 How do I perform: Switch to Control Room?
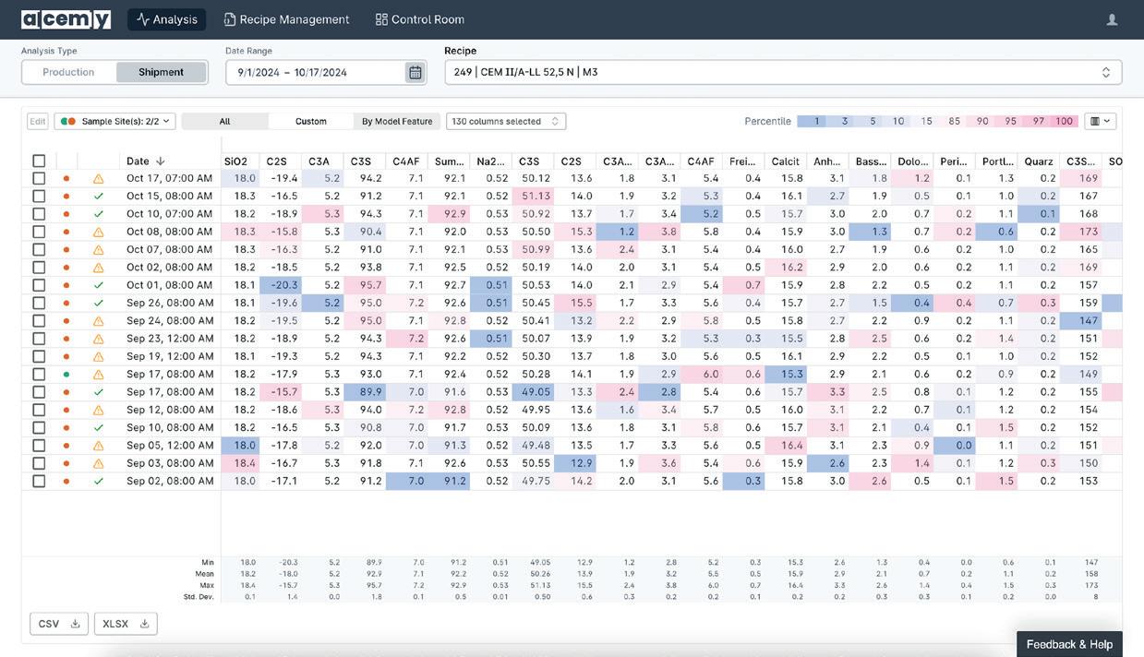tap(420, 19)
